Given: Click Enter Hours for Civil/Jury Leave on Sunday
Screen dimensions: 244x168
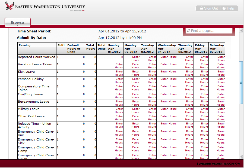Looking at the screenshot, I should 119,96.
